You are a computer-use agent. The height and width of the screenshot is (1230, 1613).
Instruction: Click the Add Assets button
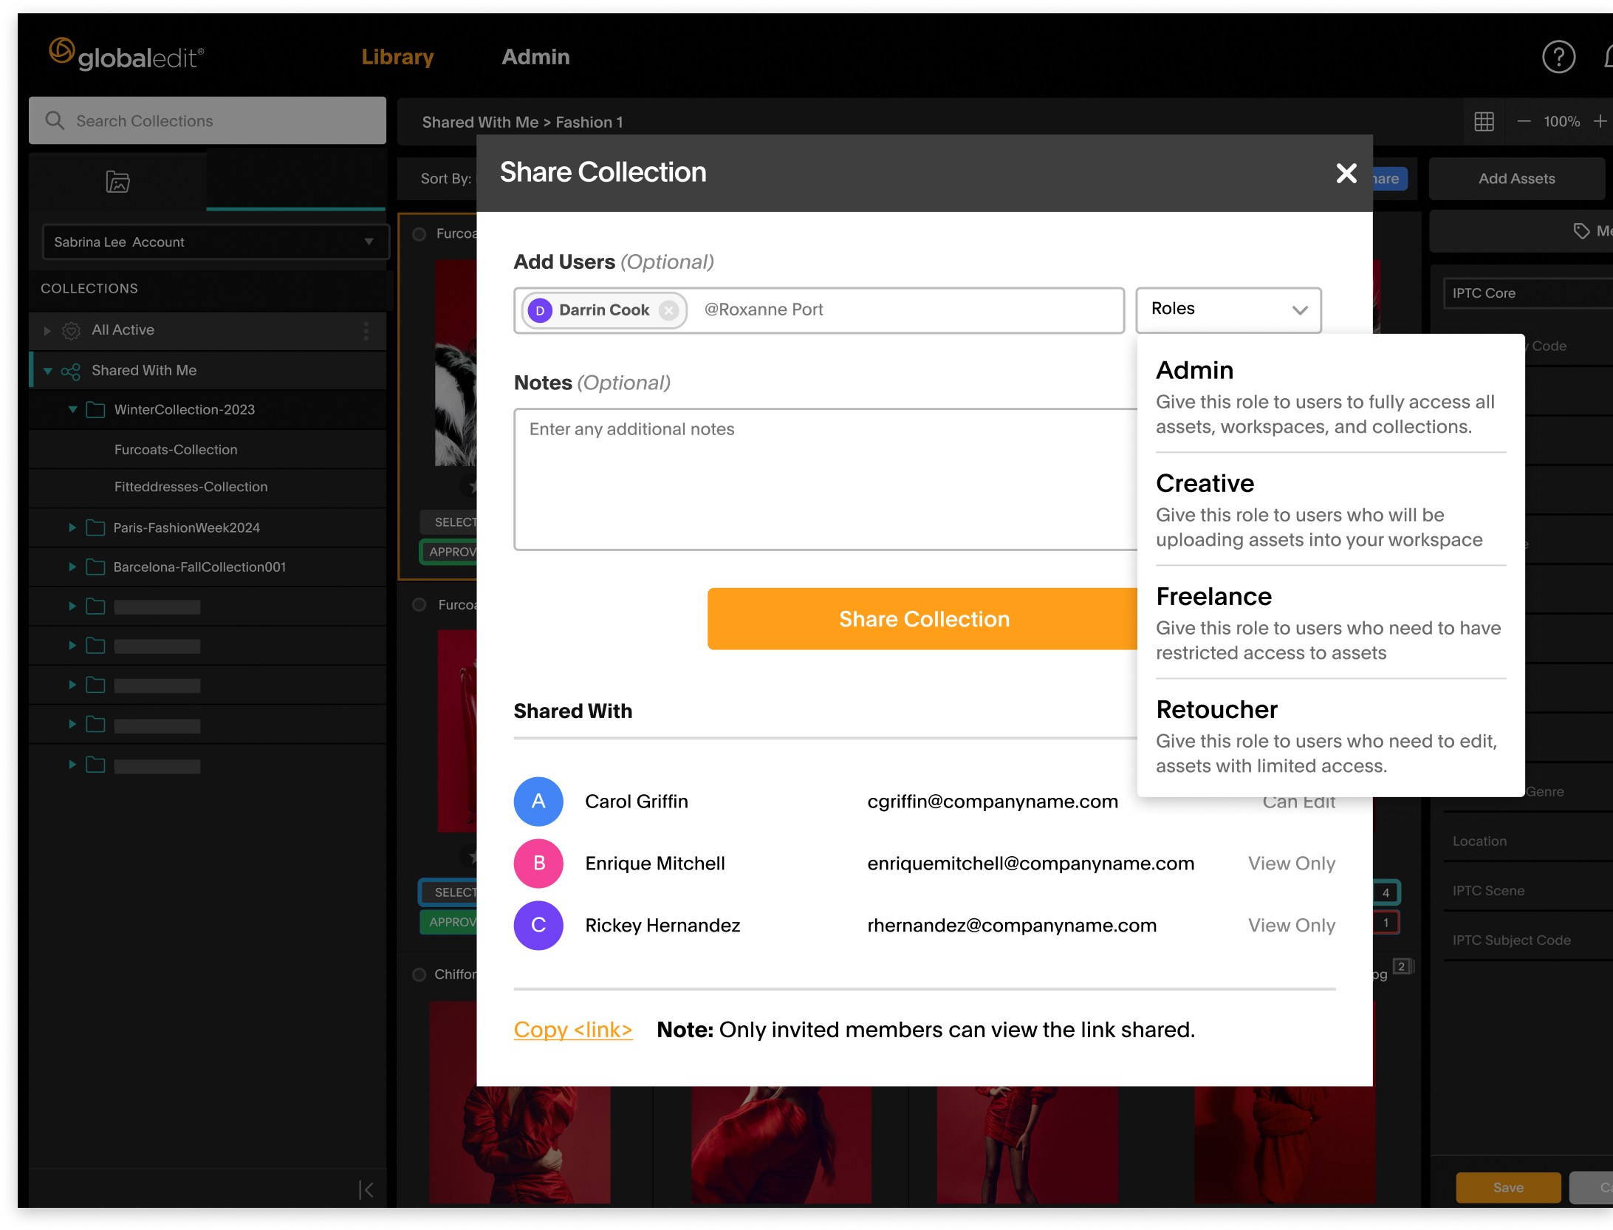coord(1516,179)
